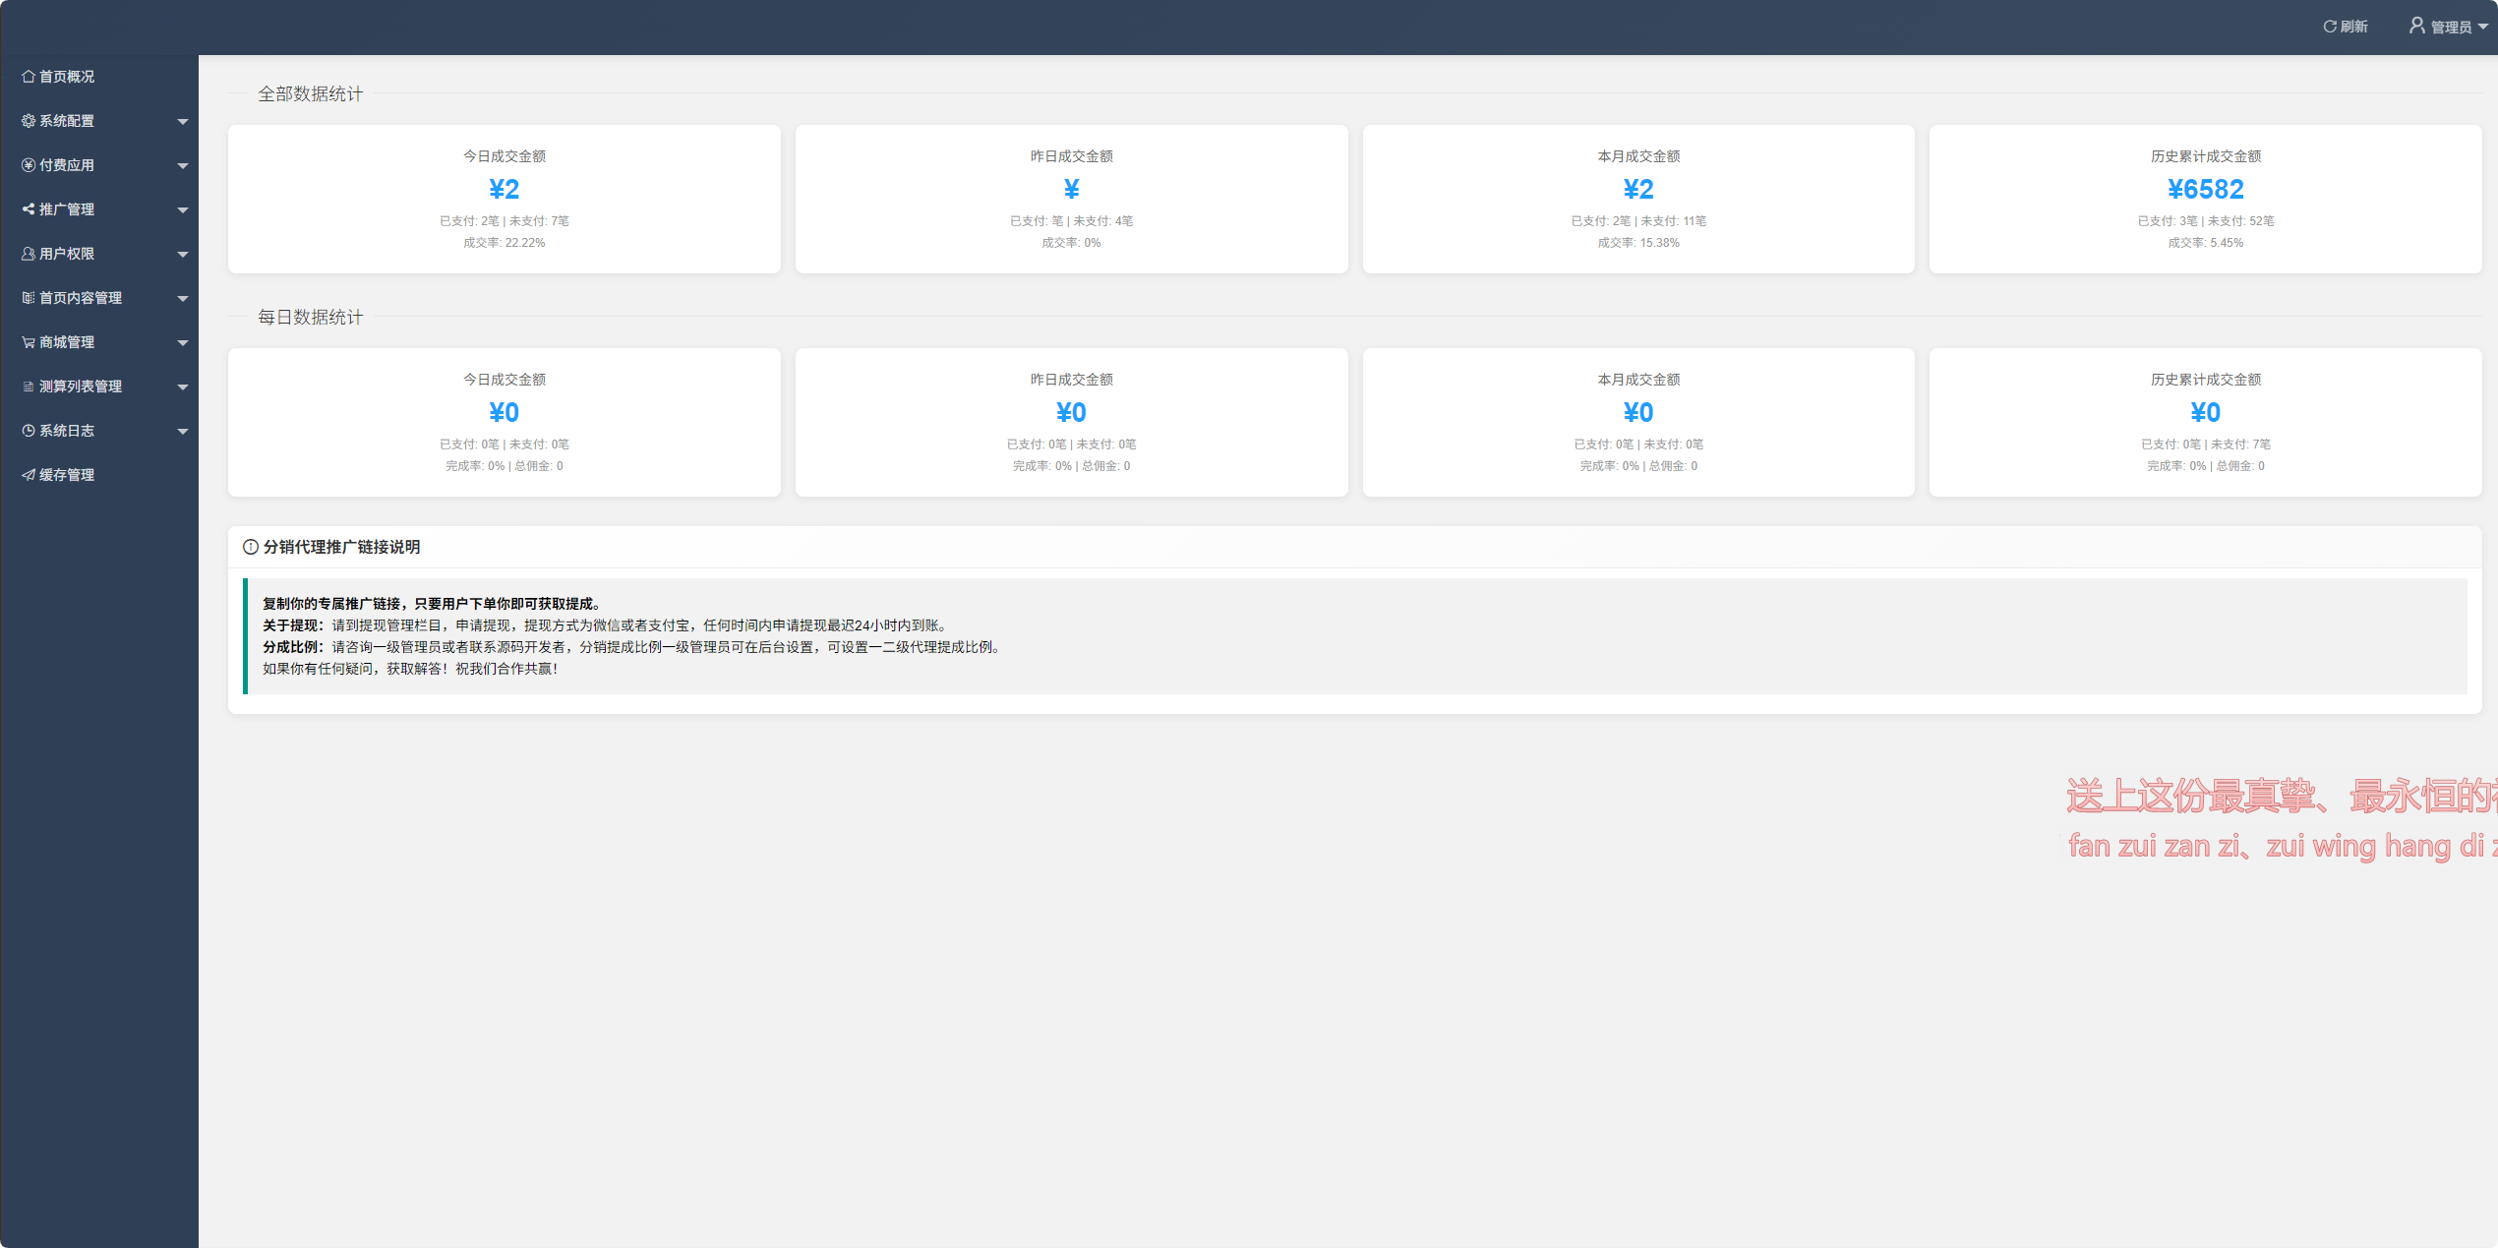Click the user icon for 用户权限
The height and width of the screenshot is (1248, 2498).
pyautogui.click(x=29, y=254)
